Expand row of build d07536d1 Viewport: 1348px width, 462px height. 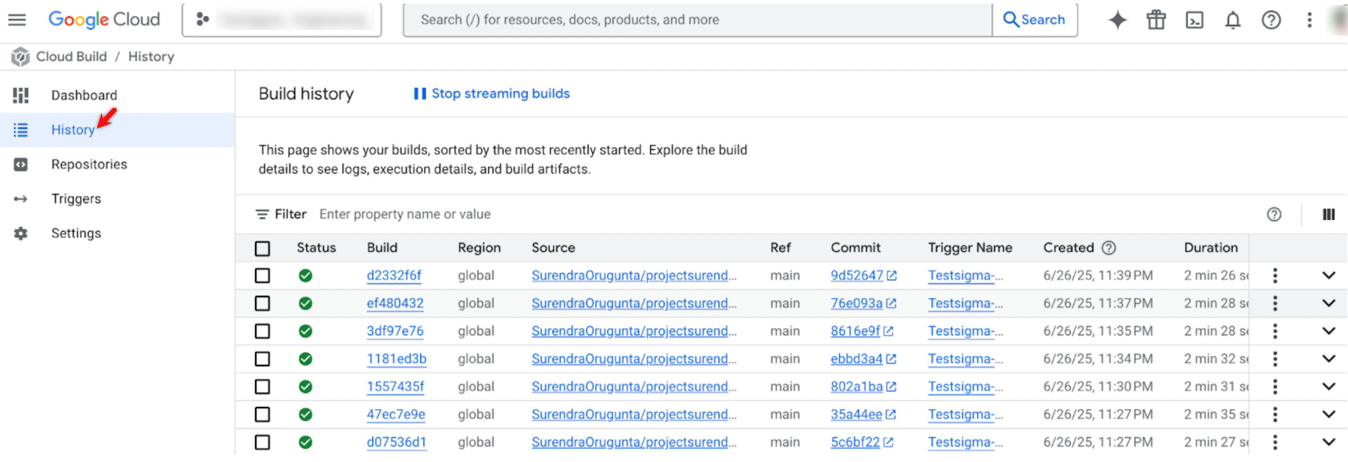point(1329,442)
